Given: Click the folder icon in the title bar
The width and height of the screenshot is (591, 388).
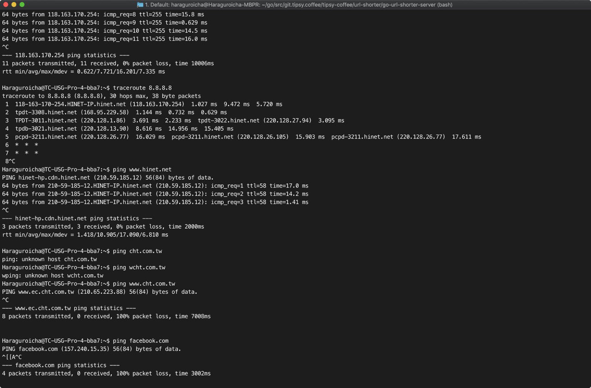Looking at the screenshot, I should pyautogui.click(x=141, y=5).
